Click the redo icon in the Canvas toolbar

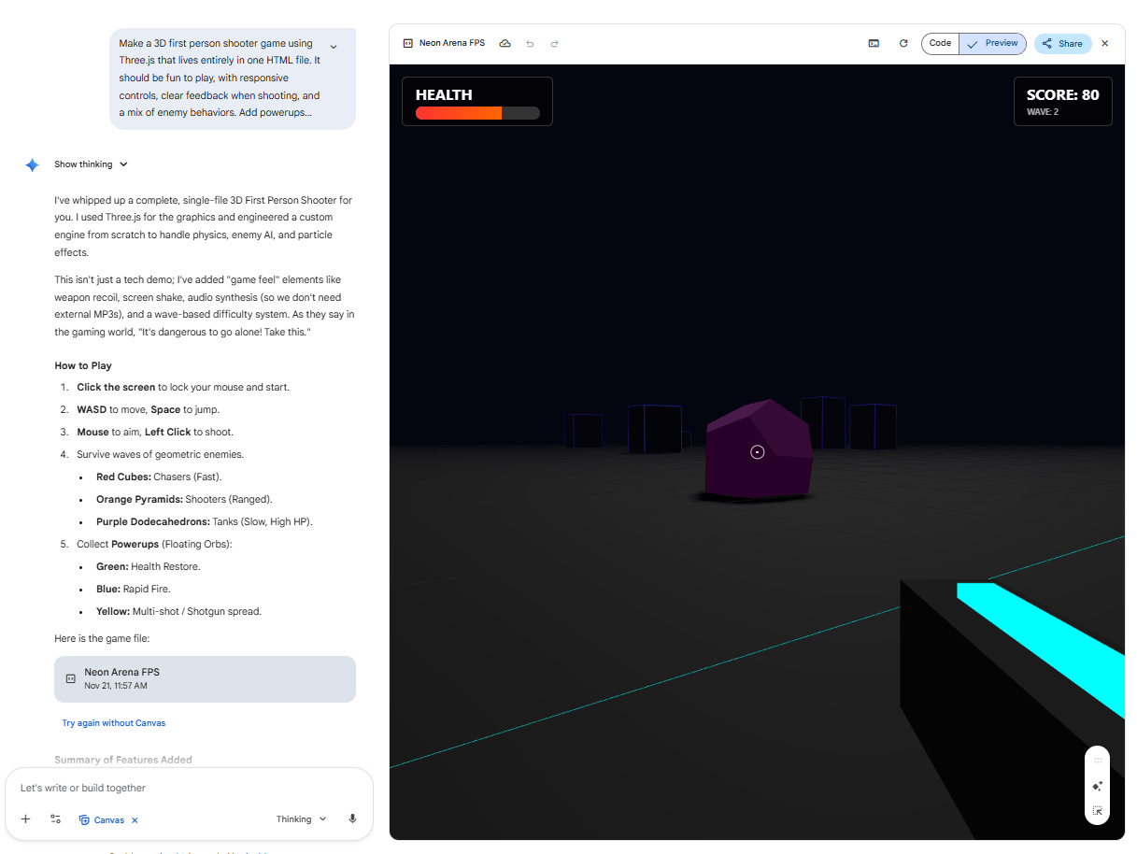pos(555,43)
